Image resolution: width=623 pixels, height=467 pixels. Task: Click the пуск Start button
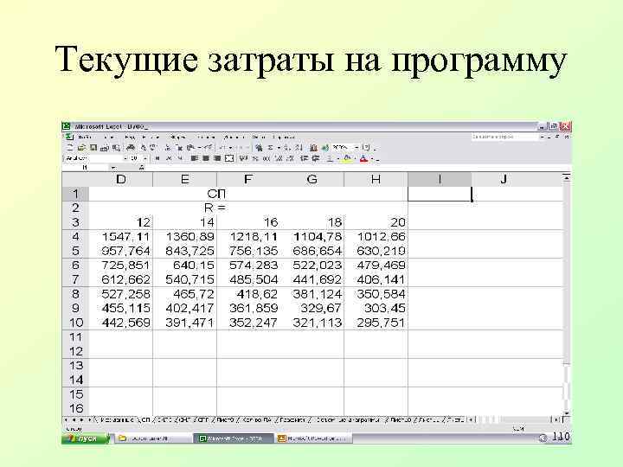click(87, 438)
